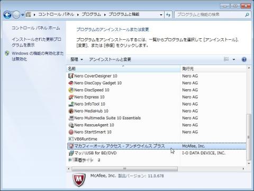Click the vertical scrollbar thumb
The height and width of the screenshot is (191, 254).
pyautogui.click(x=249, y=137)
